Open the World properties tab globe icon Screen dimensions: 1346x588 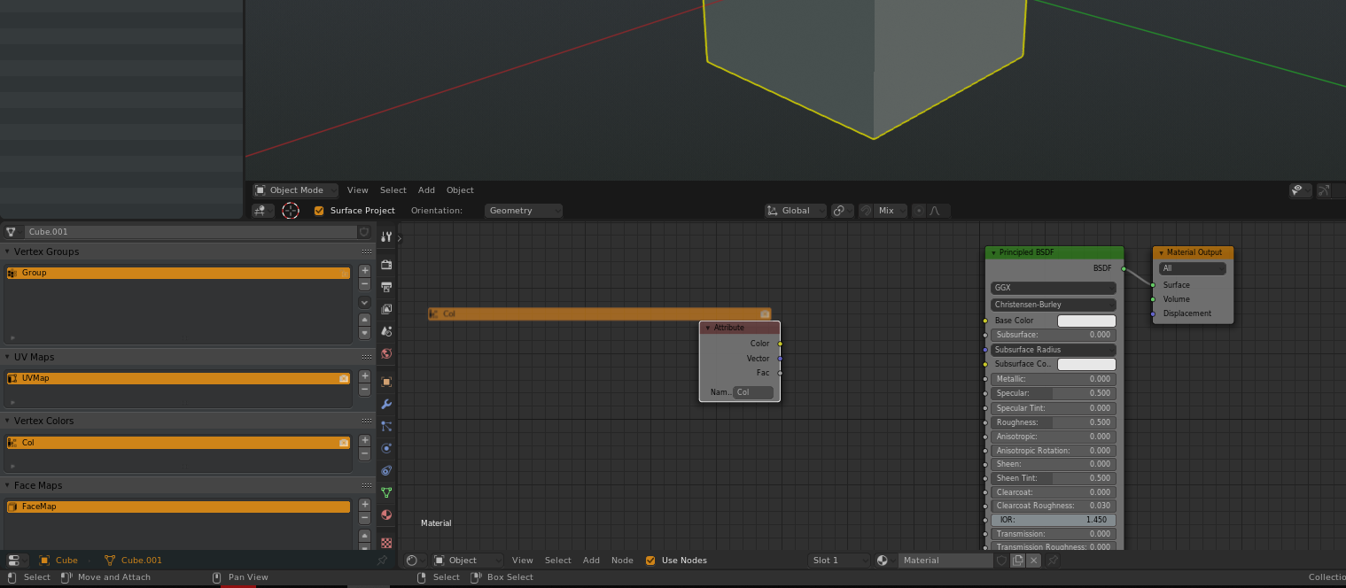click(x=386, y=353)
